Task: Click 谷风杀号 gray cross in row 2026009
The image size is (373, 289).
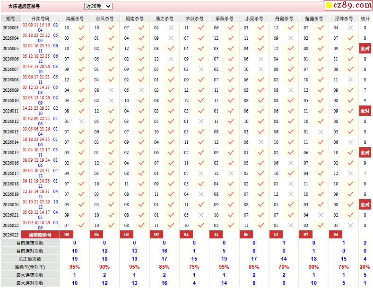Action: coord(111,90)
